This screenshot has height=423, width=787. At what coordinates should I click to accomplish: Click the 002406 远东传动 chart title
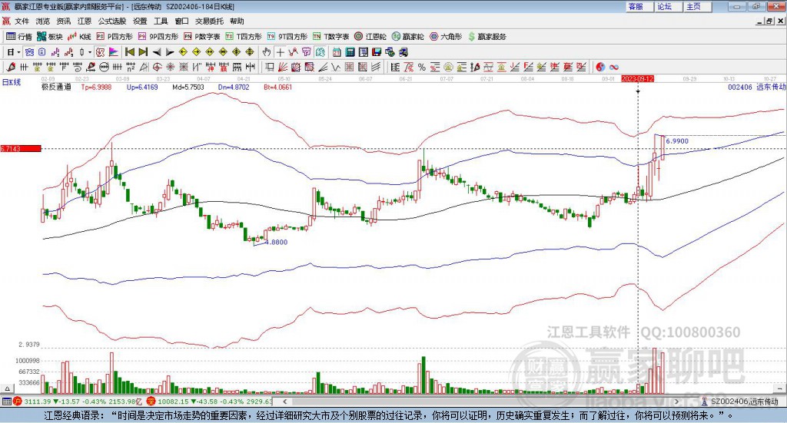coord(756,88)
